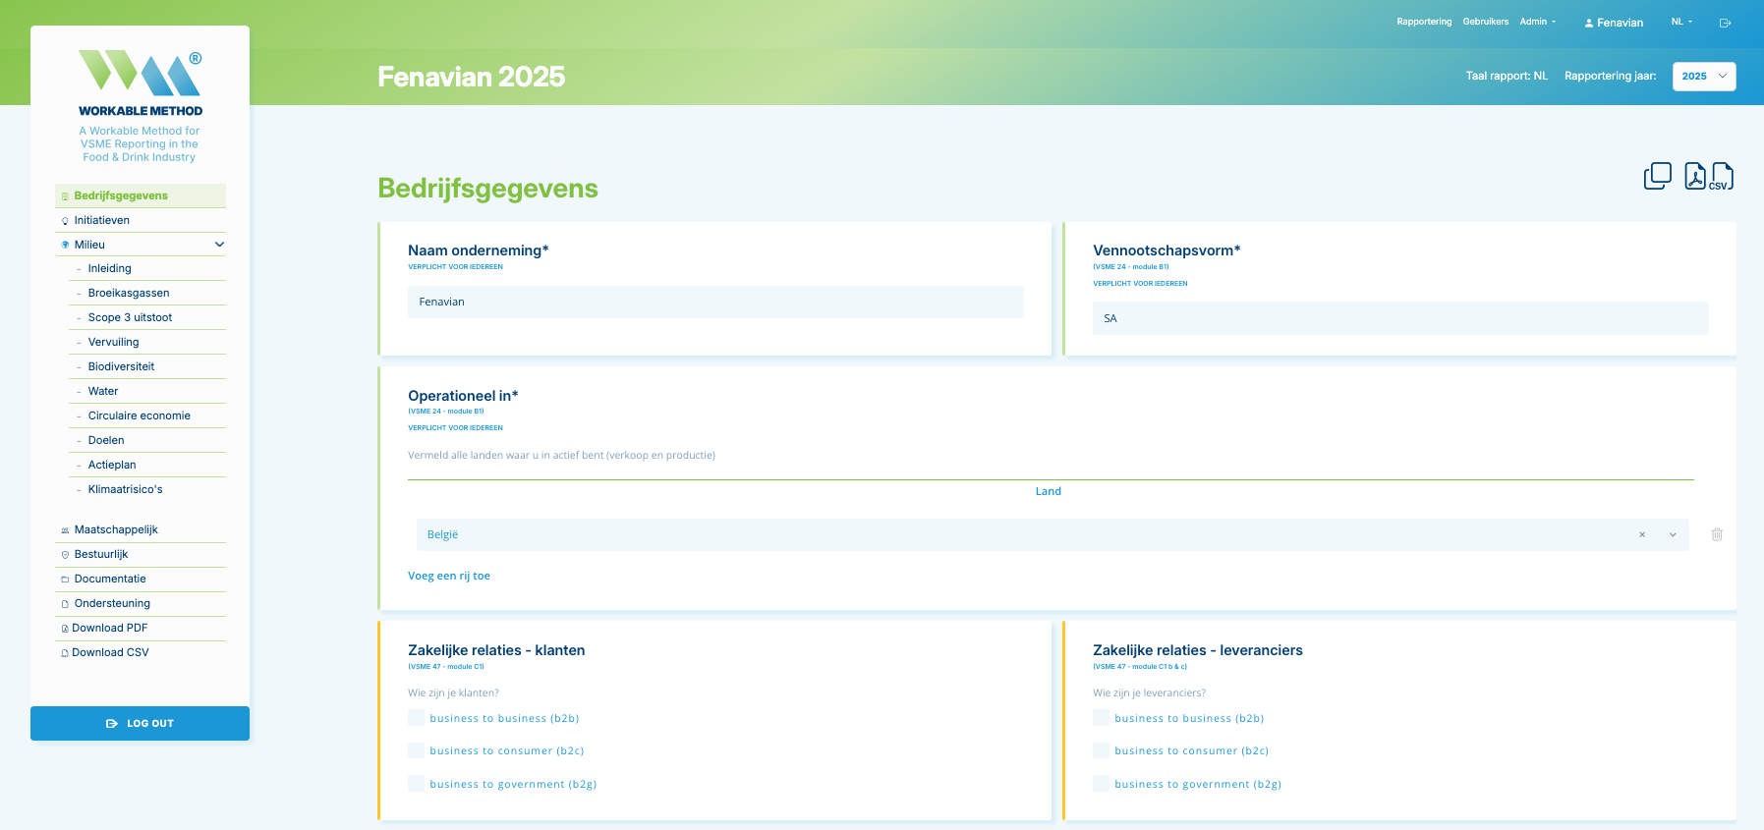Download report as PDF icon

pos(1694,176)
